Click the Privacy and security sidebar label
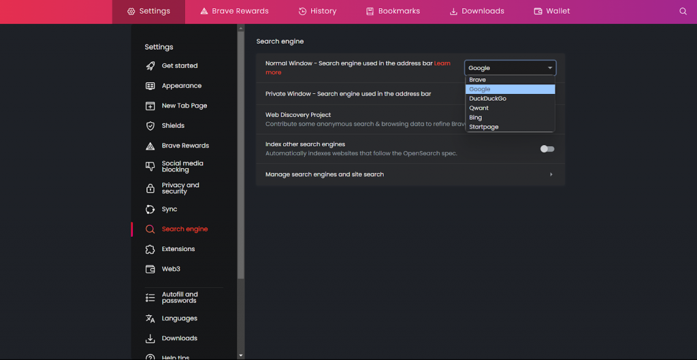The image size is (697, 360). [180, 189]
